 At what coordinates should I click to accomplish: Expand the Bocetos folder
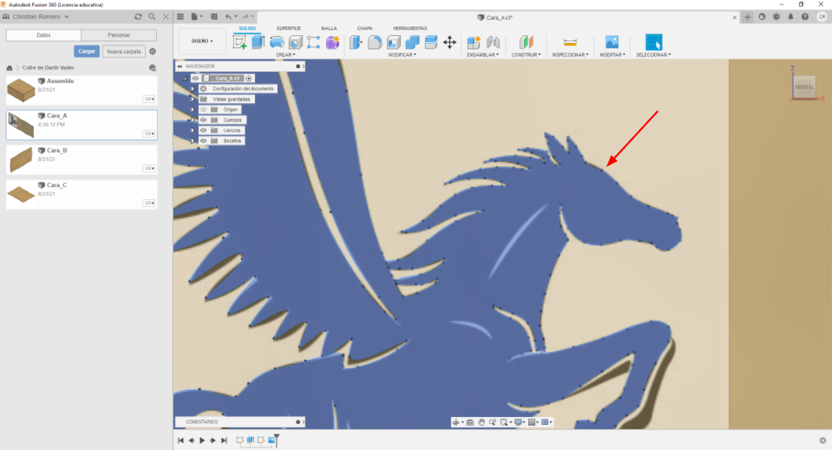[x=193, y=141]
